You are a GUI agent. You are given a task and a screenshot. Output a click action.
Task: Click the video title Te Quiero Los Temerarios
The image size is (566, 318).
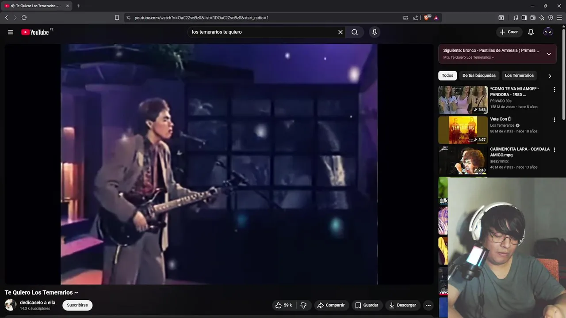[41, 292]
